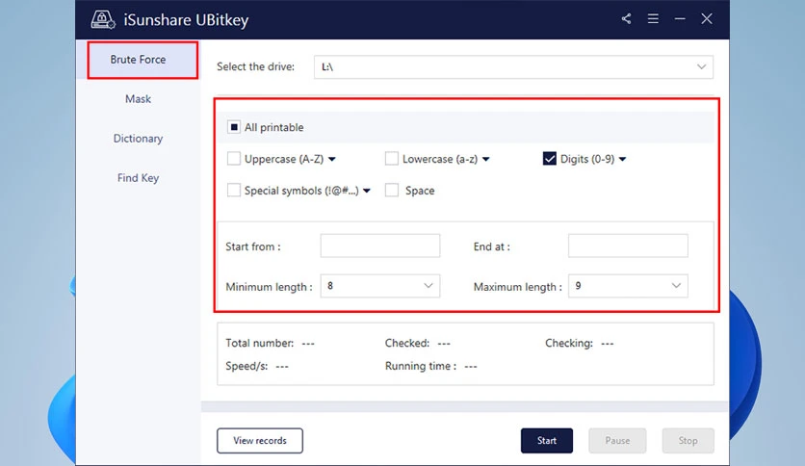Image resolution: width=805 pixels, height=466 pixels.
Task: Switch to the Mask tab
Action: [138, 99]
